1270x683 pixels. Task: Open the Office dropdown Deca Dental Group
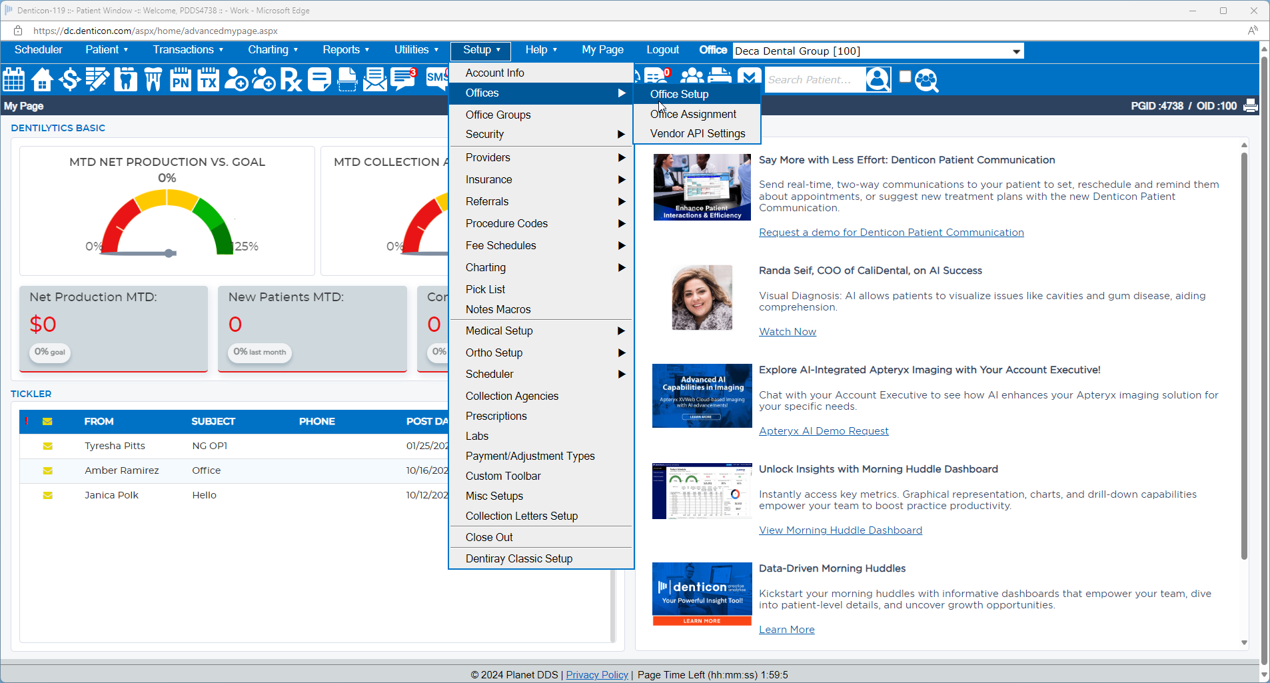coord(878,51)
